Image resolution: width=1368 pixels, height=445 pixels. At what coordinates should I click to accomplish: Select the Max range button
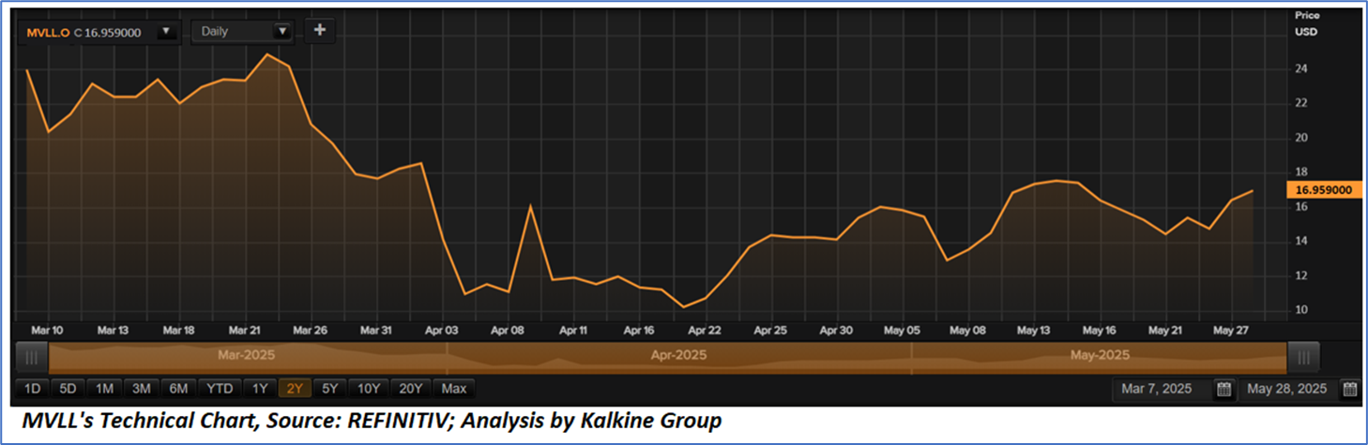tap(454, 388)
